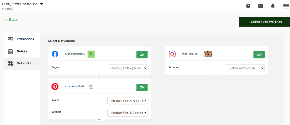Turn off the Facebook ON toggle

pyautogui.click(x=142, y=55)
